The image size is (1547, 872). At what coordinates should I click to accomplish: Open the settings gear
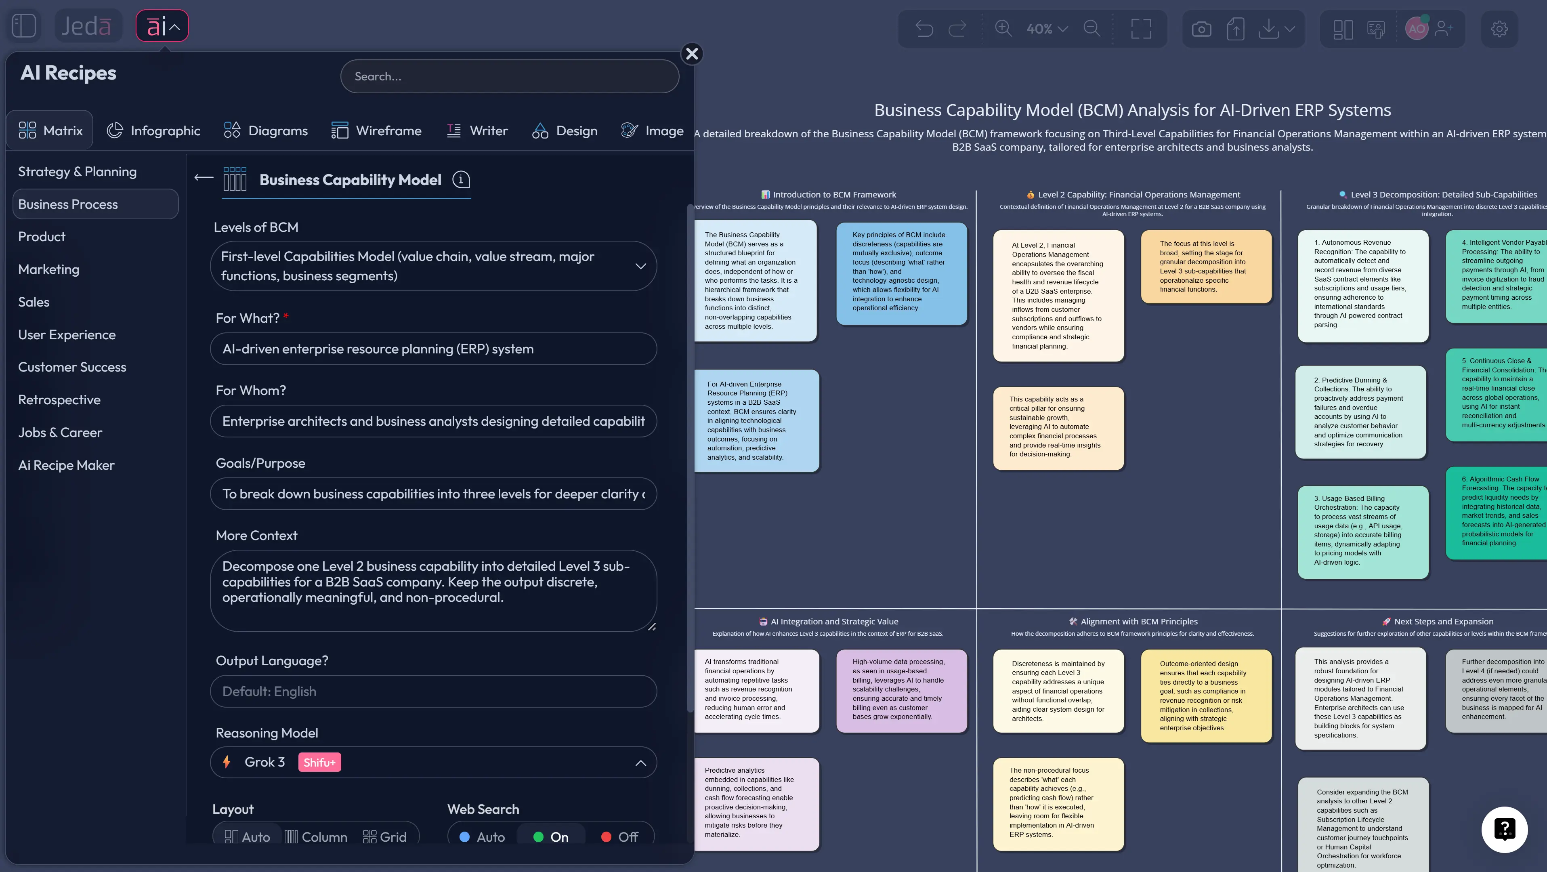pyautogui.click(x=1500, y=28)
